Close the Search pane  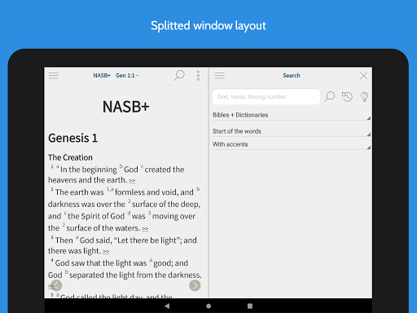363,76
